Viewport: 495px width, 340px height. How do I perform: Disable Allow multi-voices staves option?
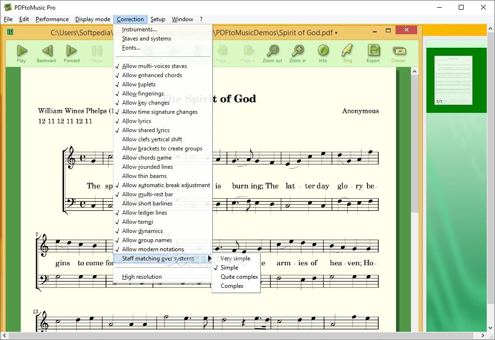[154, 66]
